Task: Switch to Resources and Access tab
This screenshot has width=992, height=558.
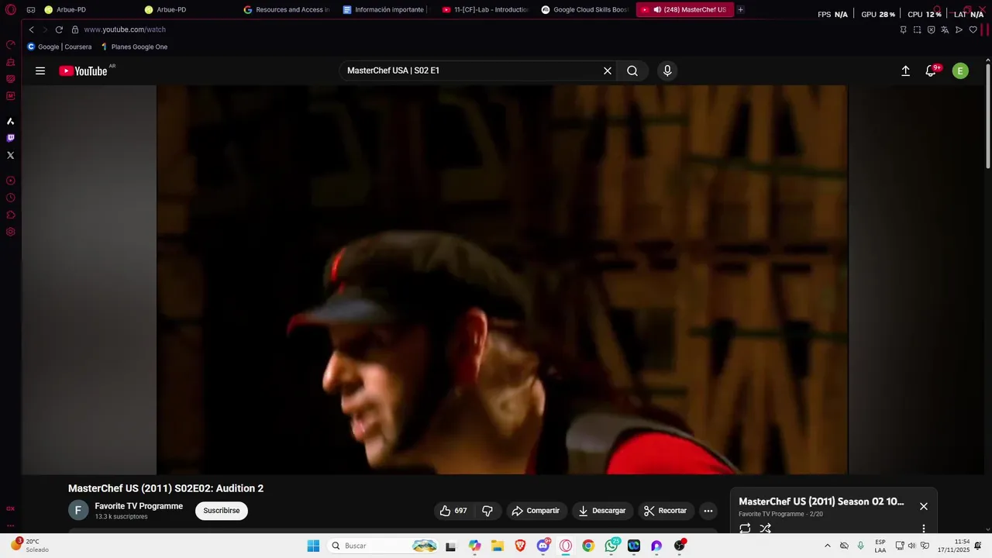Action: [x=286, y=10]
